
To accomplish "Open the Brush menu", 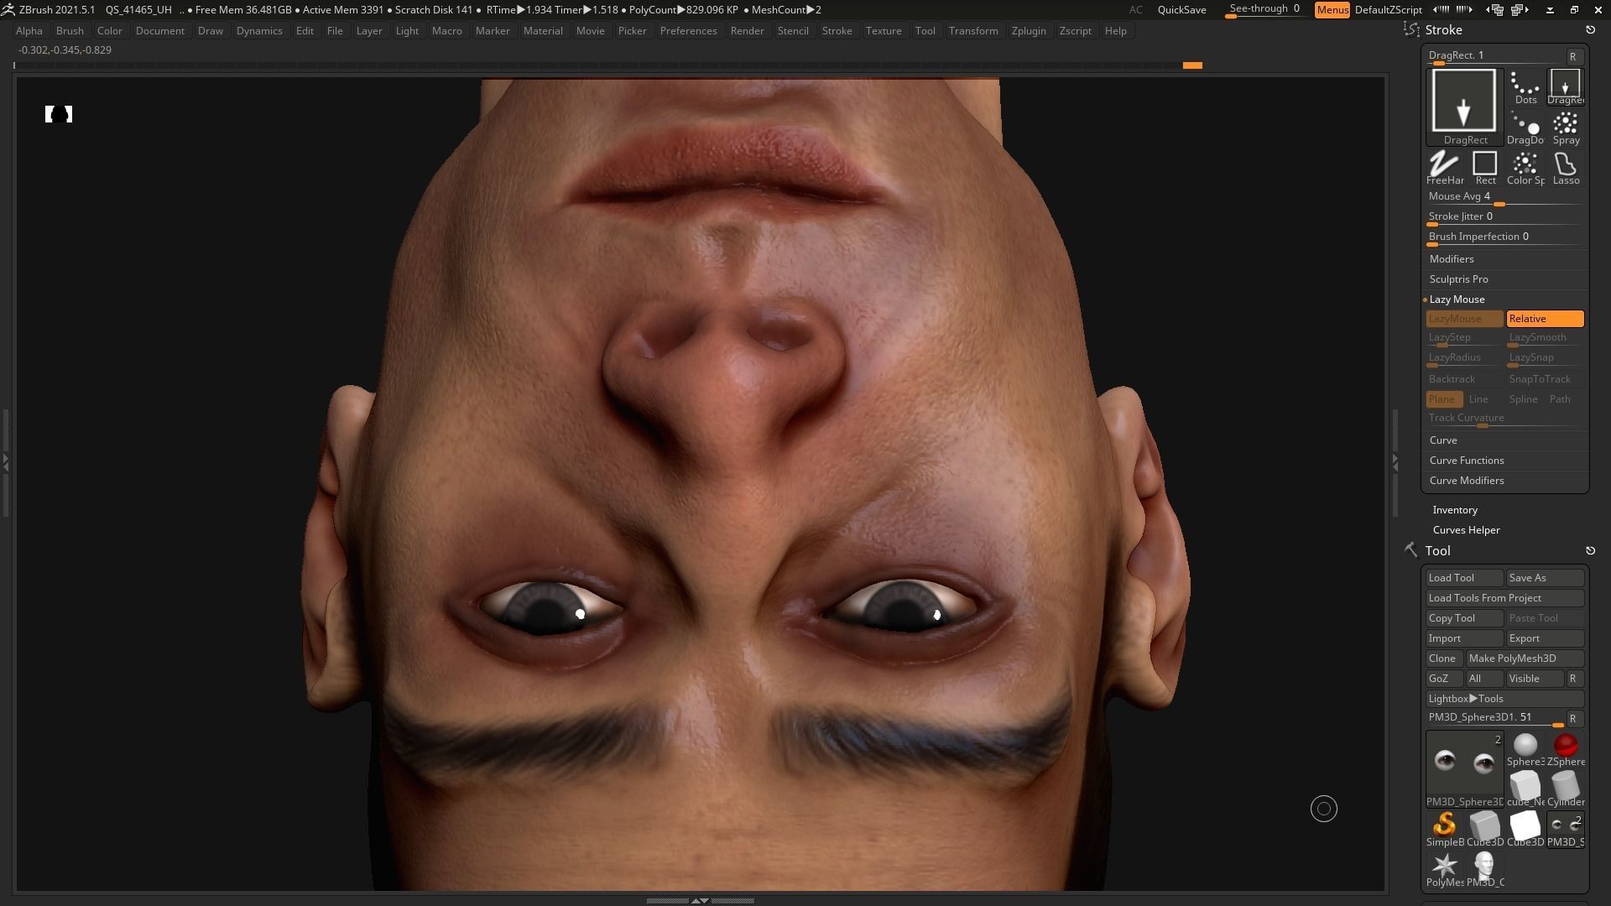I will coord(70,31).
